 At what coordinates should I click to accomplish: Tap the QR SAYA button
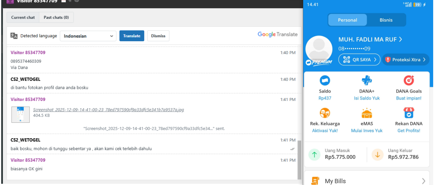tap(360, 60)
